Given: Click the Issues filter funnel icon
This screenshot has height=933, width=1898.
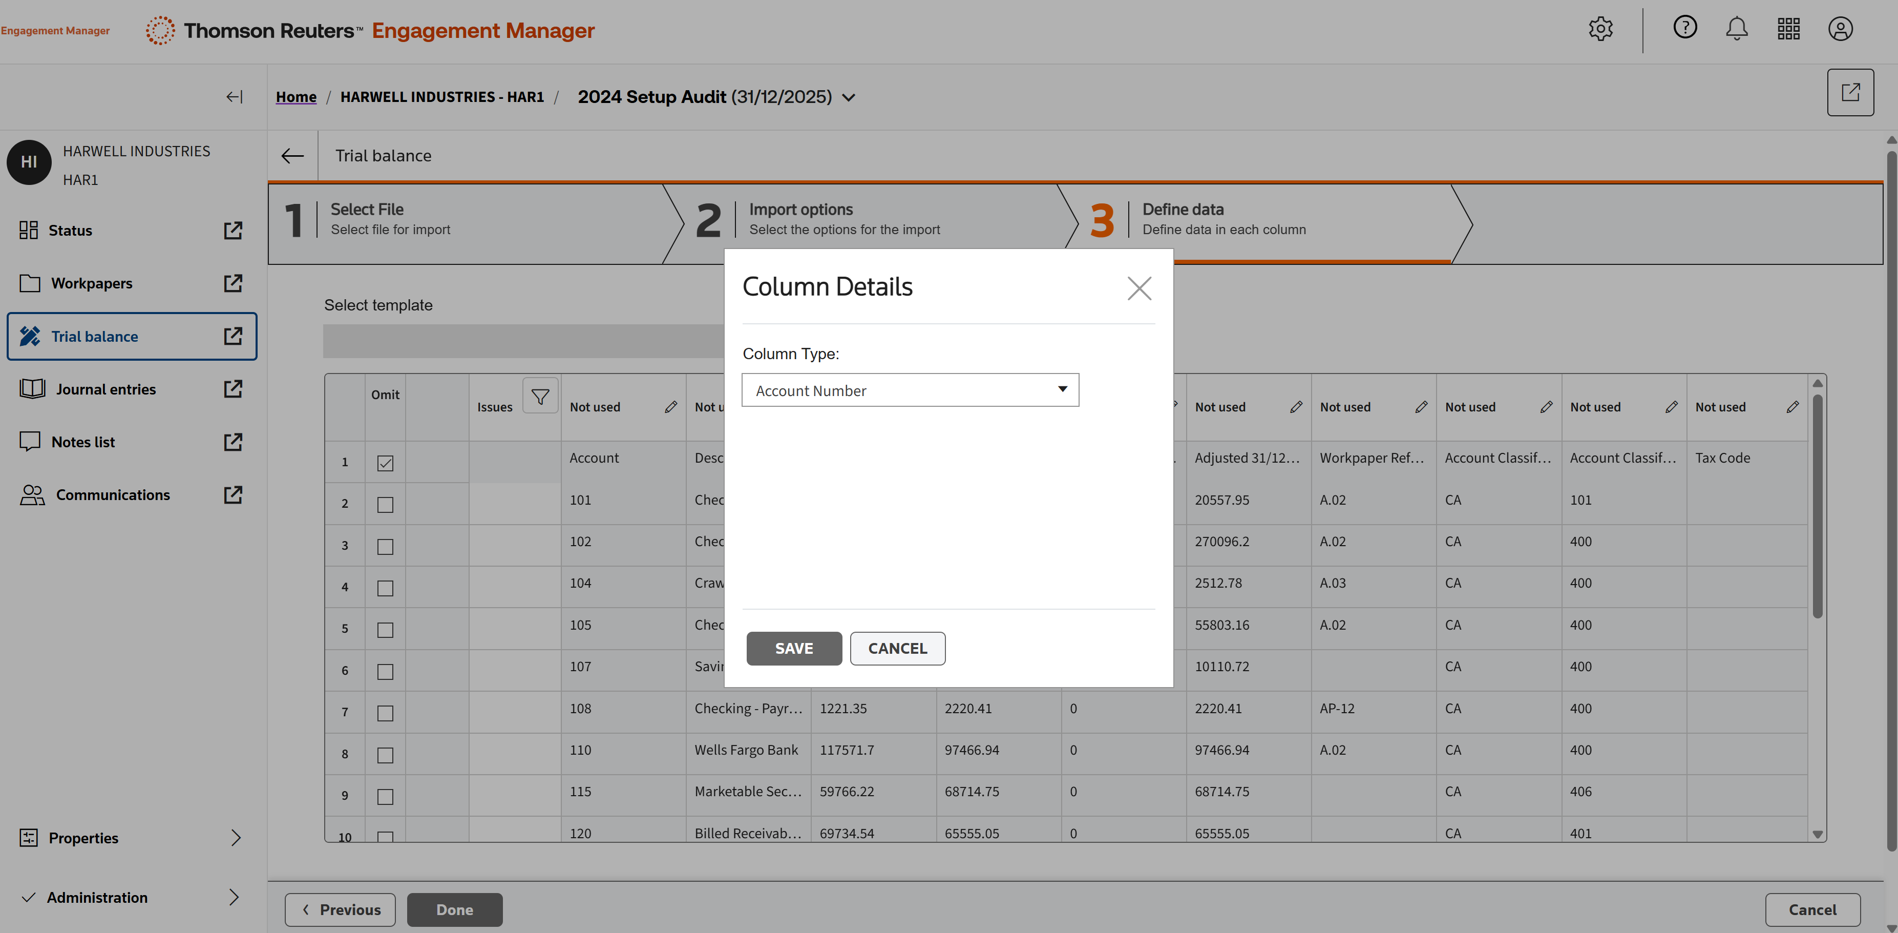Looking at the screenshot, I should coord(540,397).
